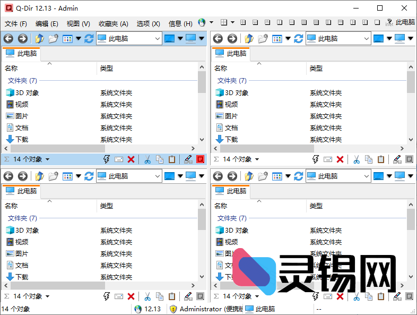This screenshot has width=417, height=315.
Task: Expand the 14 个对象 dropdown in bottom-left pane
Action: [x=47, y=296]
